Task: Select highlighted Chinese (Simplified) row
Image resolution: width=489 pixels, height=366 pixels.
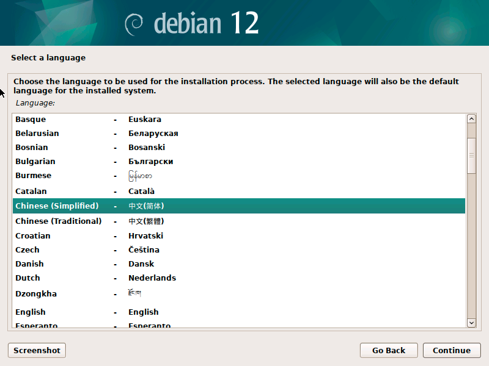Action: click(x=239, y=206)
